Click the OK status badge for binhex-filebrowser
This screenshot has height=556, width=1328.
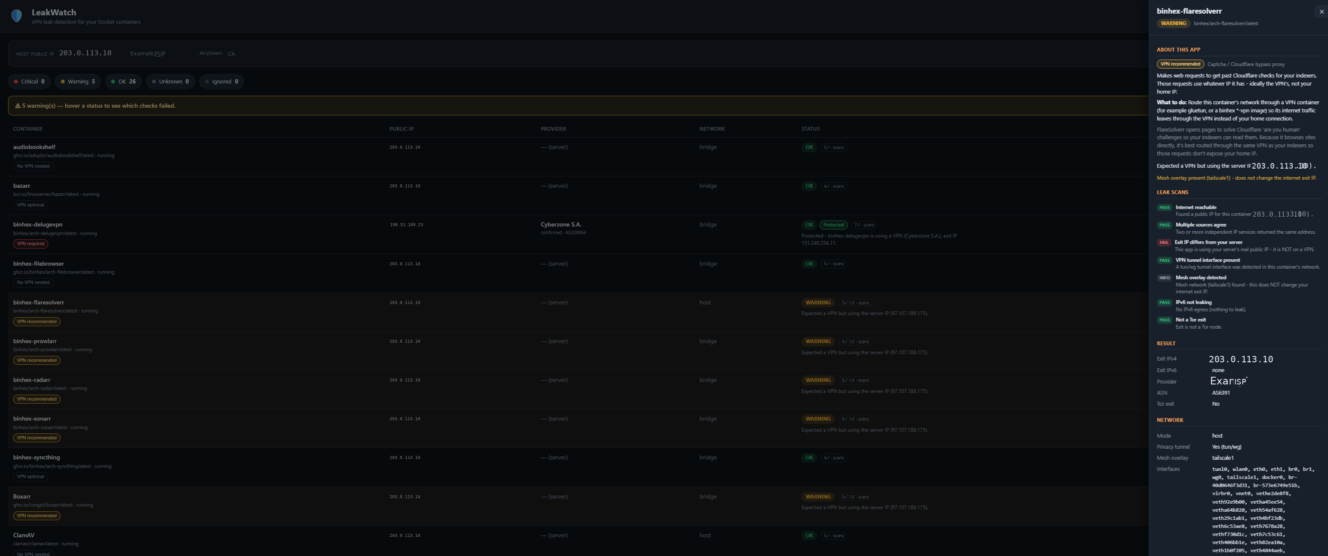tap(809, 264)
